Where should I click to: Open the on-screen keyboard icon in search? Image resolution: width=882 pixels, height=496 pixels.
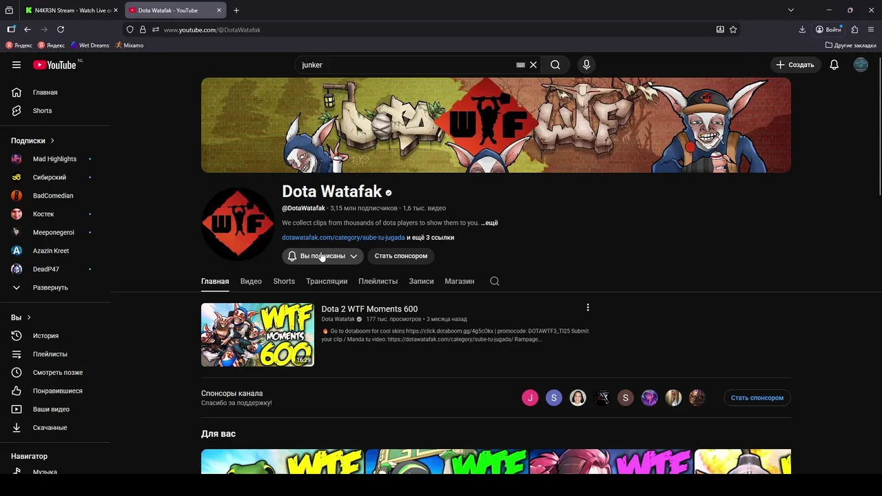(520, 65)
